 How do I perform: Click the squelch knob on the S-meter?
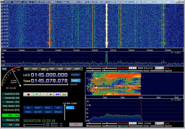(20, 86)
